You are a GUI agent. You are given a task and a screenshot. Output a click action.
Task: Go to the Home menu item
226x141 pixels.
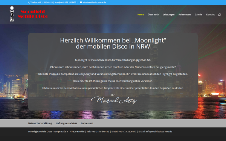coord(140,15)
